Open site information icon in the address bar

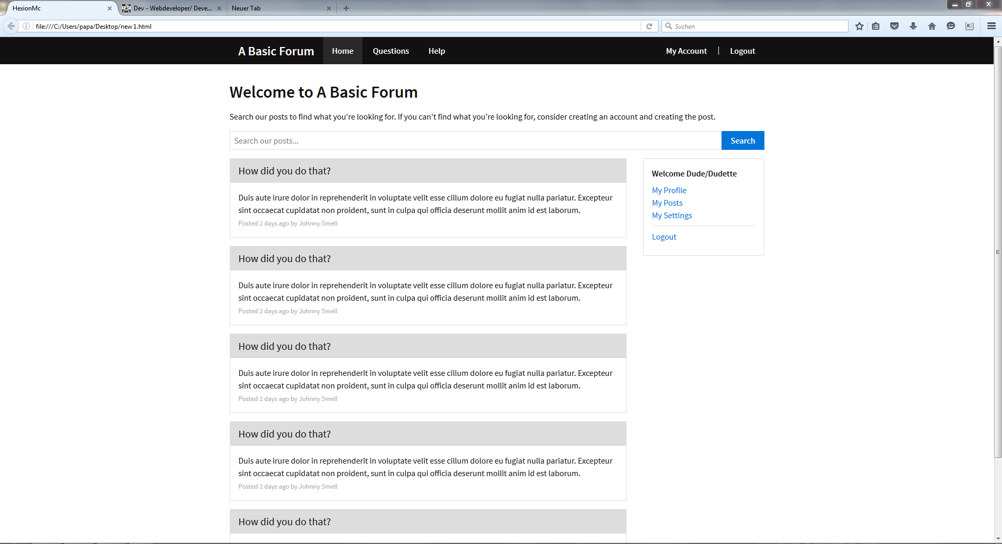click(26, 26)
